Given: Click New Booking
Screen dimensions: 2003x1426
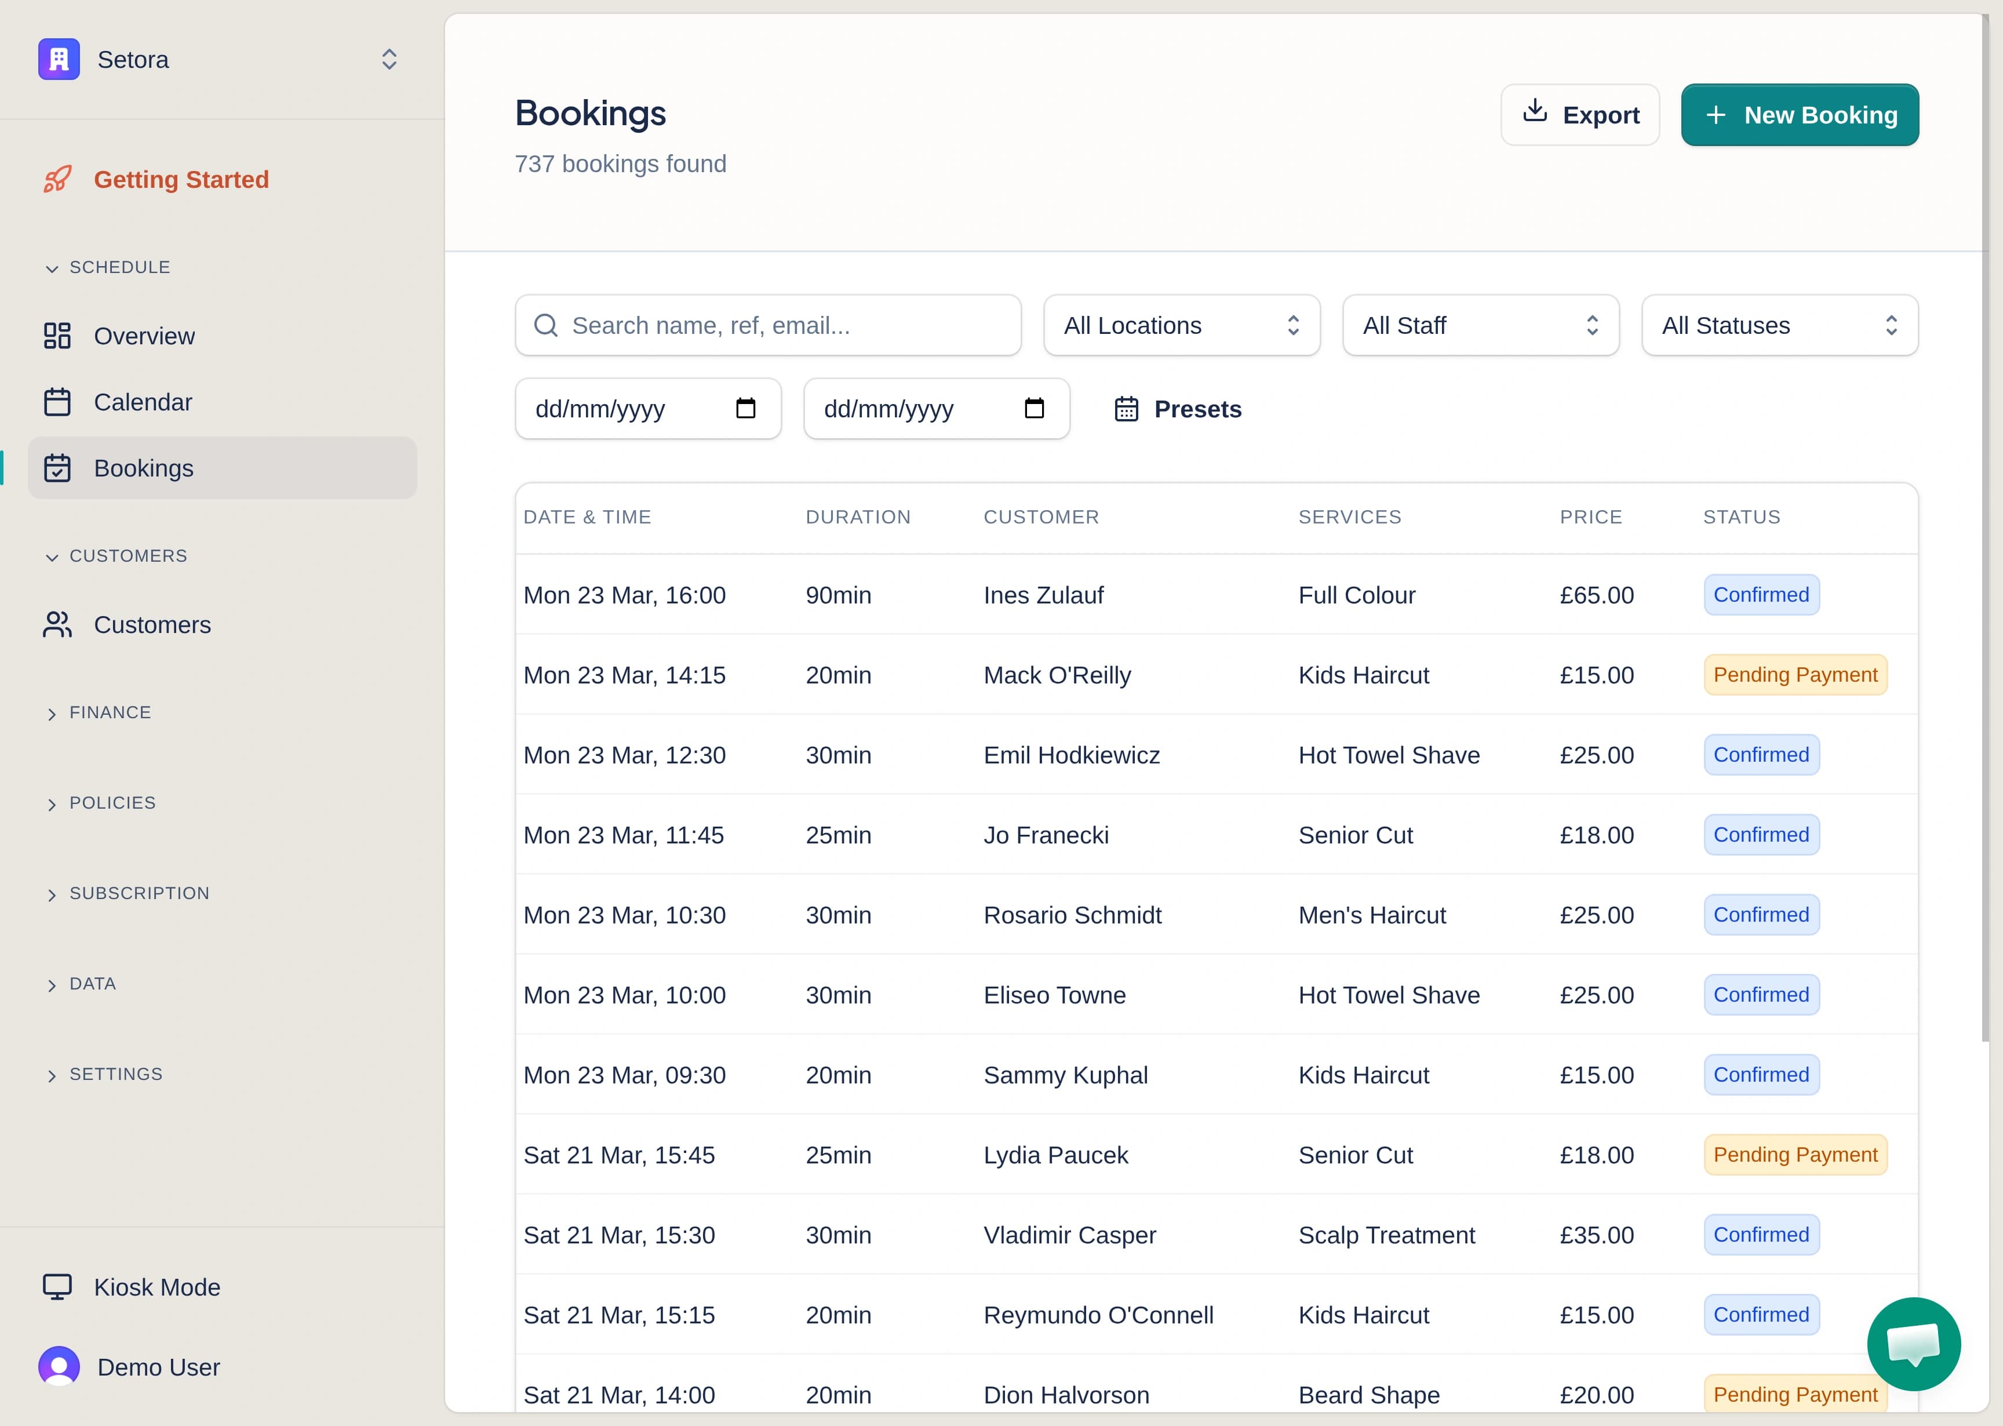Looking at the screenshot, I should (1800, 114).
